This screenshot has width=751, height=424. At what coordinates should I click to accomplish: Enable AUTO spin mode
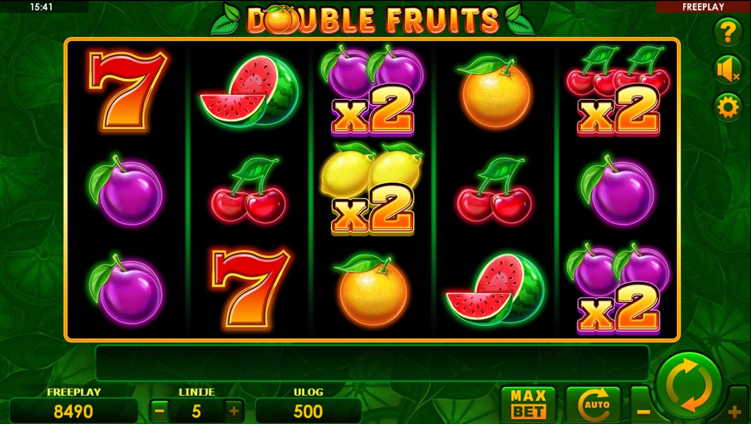point(594,405)
